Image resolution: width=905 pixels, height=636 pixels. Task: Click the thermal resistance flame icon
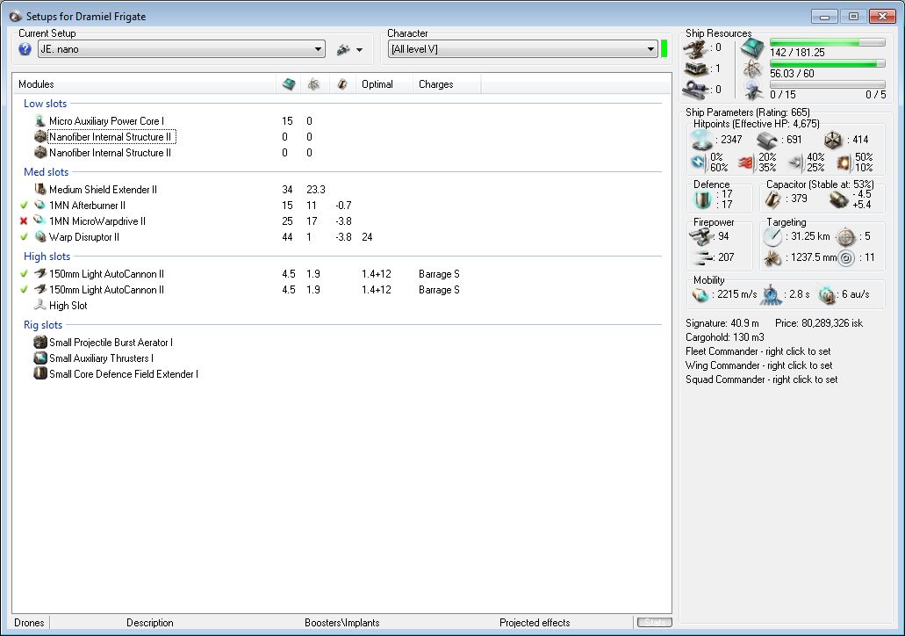(747, 163)
